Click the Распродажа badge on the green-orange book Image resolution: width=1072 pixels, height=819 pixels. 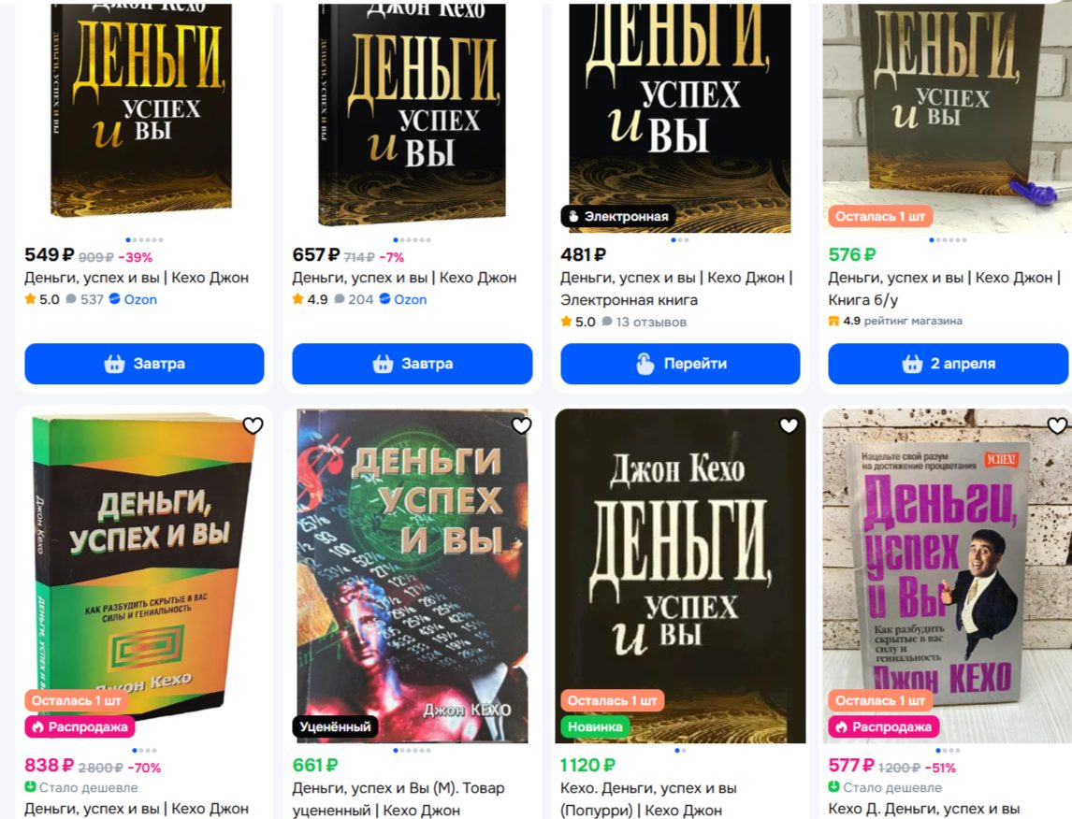(80, 726)
